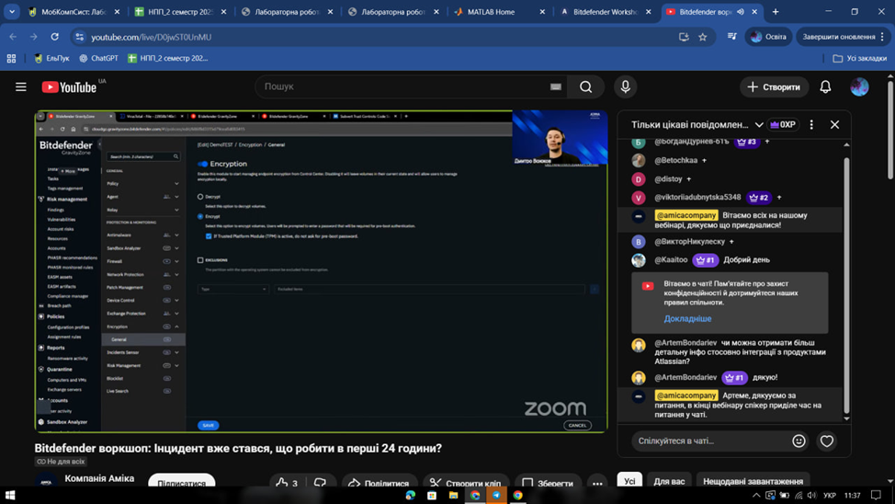The height and width of the screenshot is (504, 895).
Task: Focus the Спілкуйтеся в чаті input
Action: pyautogui.click(x=710, y=441)
